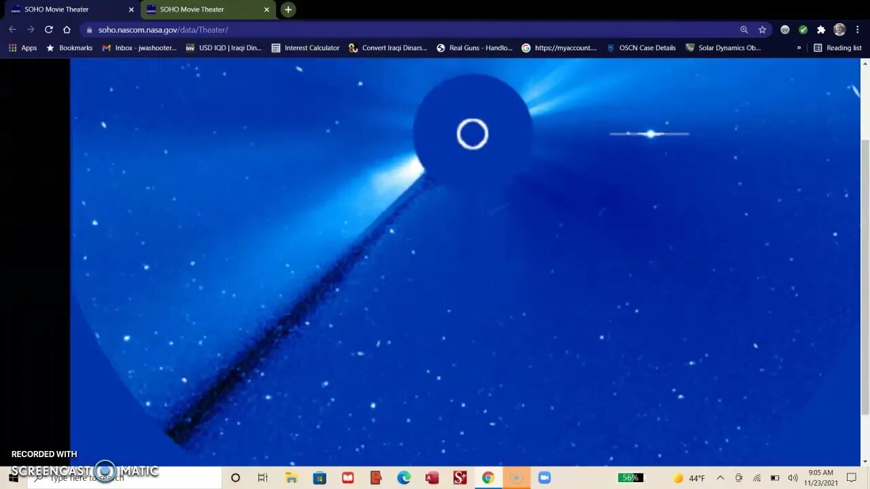Open a new browser tab
Image resolution: width=870 pixels, height=489 pixels.
tap(288, 10)
